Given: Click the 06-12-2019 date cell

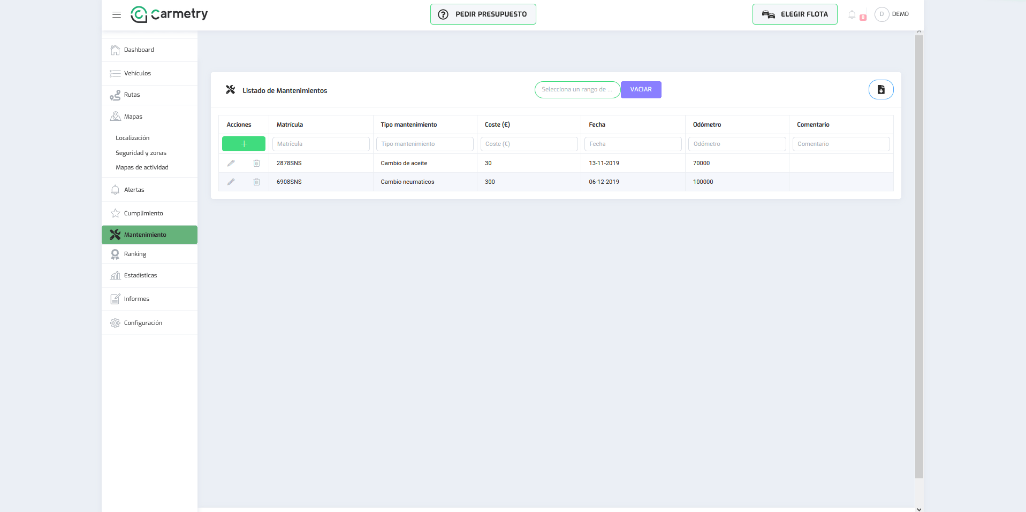Looking at the screenshot, I should tap(633, 182).
